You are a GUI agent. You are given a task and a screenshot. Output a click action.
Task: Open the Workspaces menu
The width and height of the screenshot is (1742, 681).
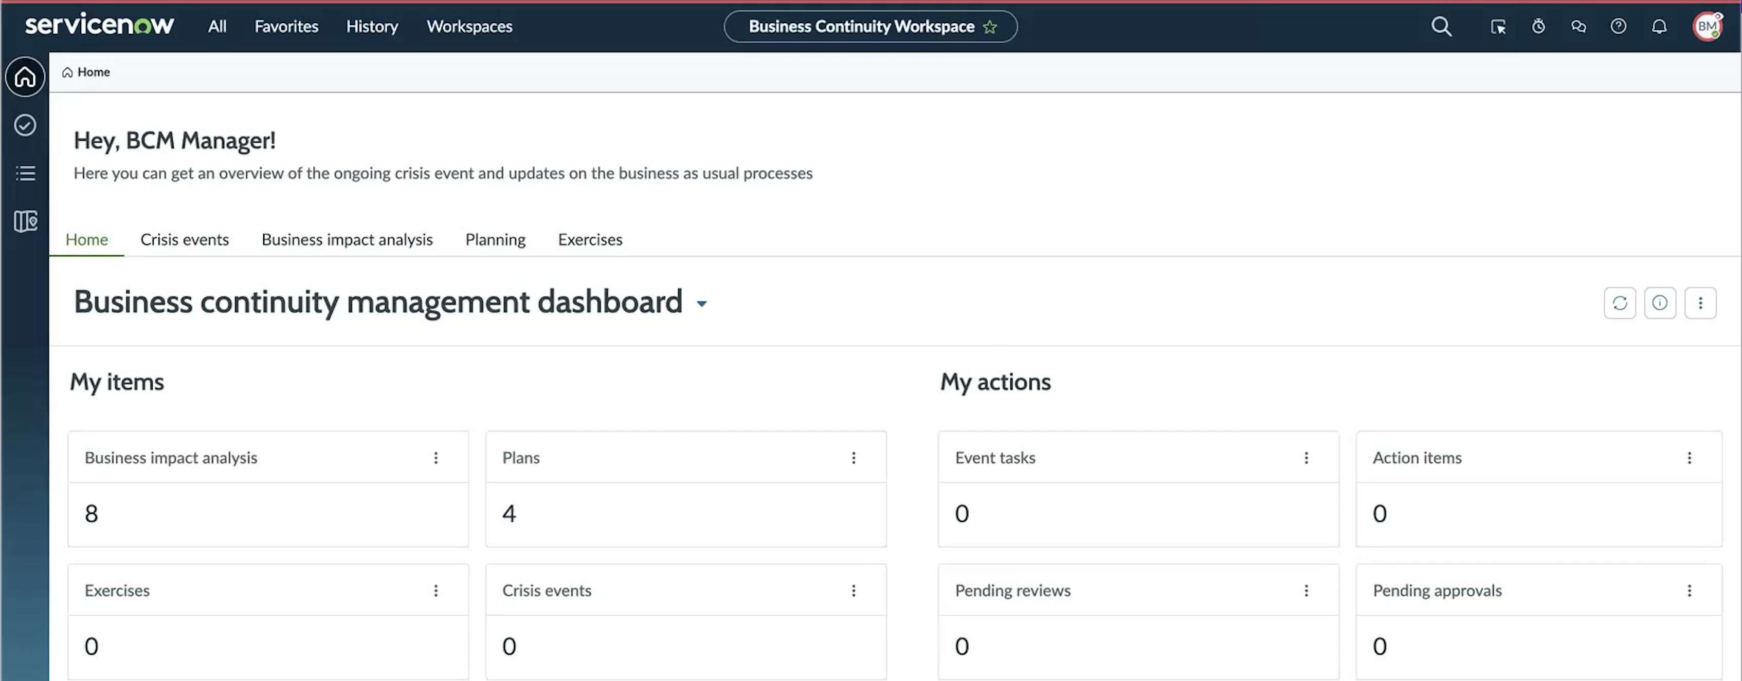click(469, 26)
